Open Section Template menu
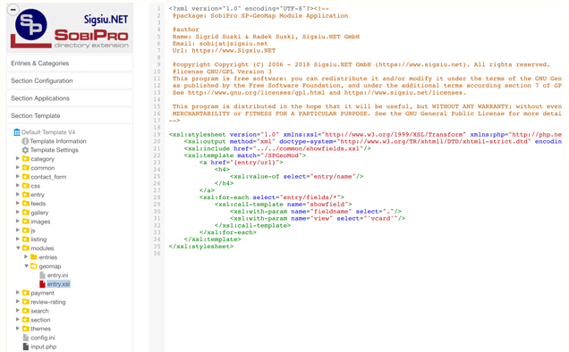 (70, 115)
